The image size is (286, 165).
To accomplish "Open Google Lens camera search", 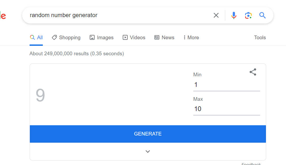I will coord(248,15).
